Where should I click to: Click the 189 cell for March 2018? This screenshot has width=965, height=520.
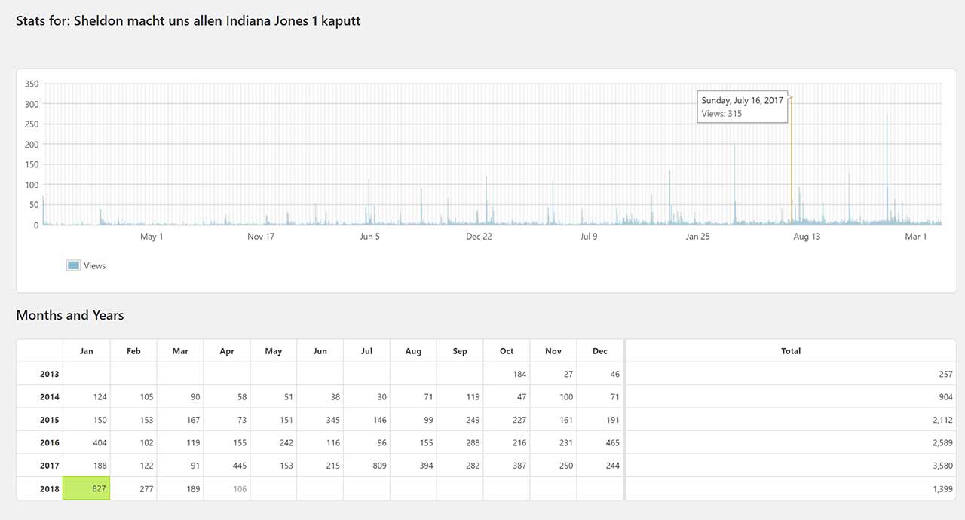[x=180, y=488]
